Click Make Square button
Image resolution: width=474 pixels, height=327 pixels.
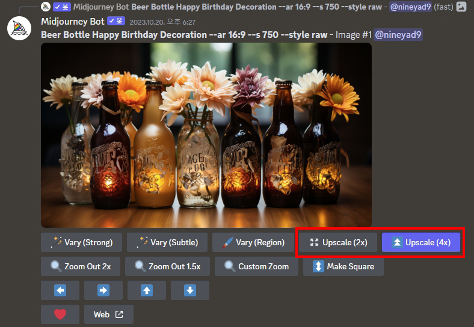click(x=343, y=266)
